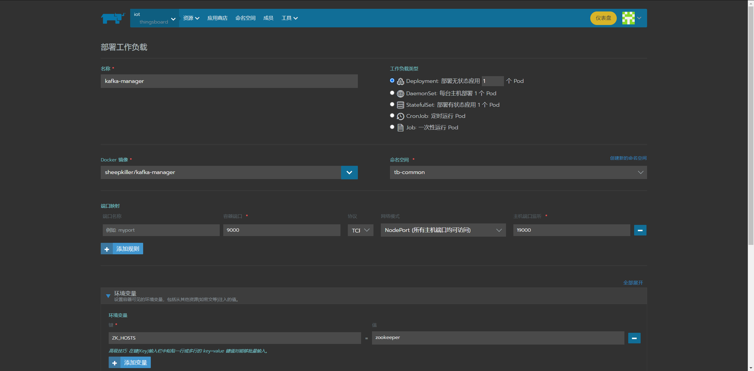Click the 端口映射 section label
The height and width of the screenshot is (371, 754).
(x=110, y=206)
